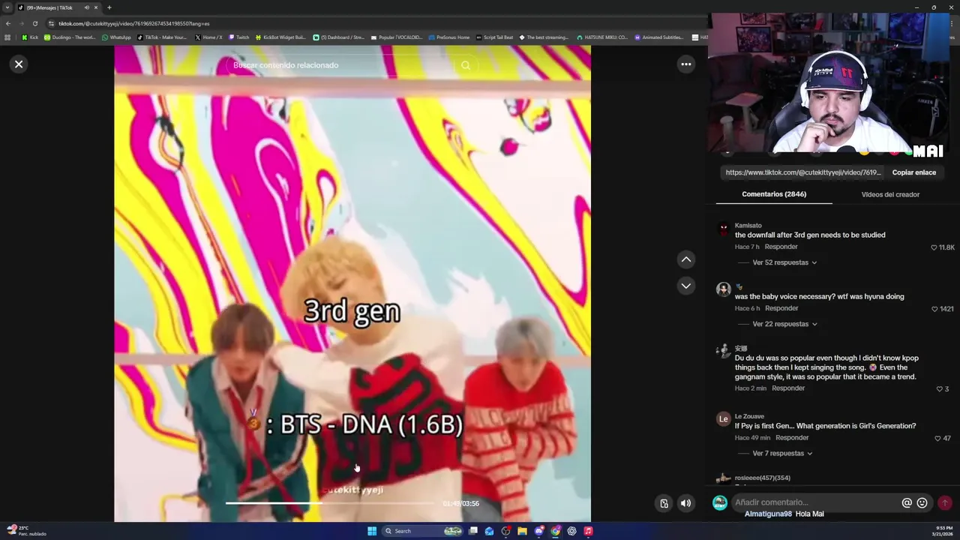Open Le Zouave's profile avatar
The image size is (960, 540).
[x=723, y=419]
